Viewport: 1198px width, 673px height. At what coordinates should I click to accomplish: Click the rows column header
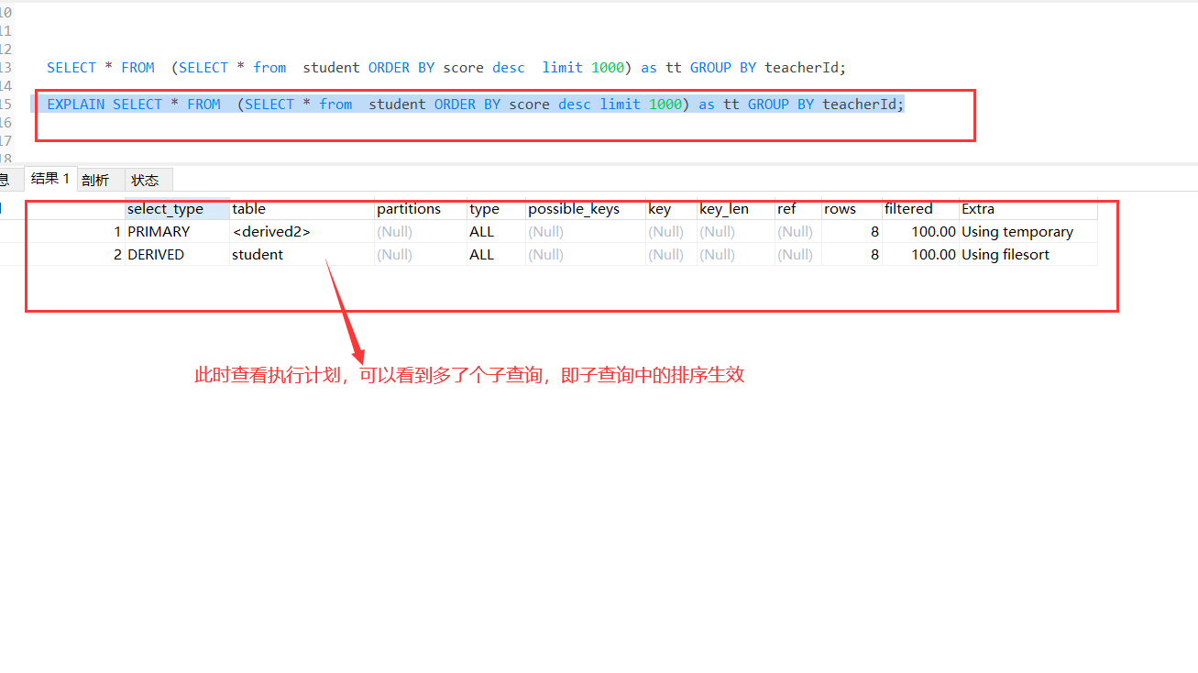(x=852, y=209)
